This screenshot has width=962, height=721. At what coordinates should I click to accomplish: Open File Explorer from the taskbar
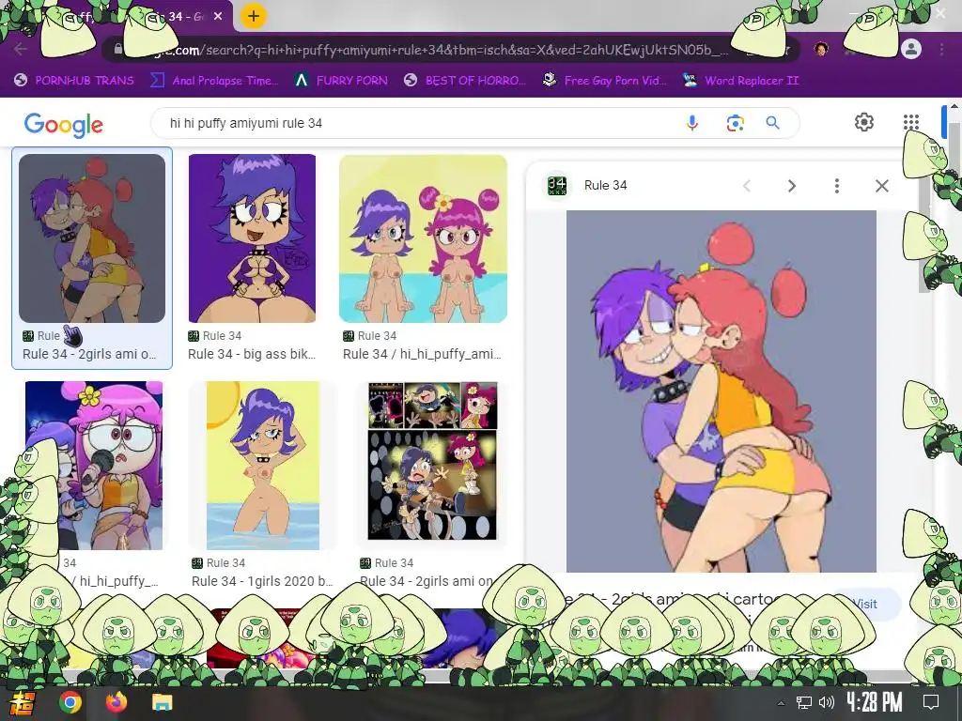(x=163, y=702)
